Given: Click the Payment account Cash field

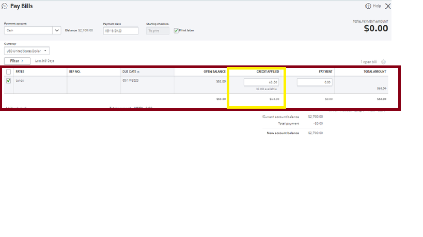Looking at the screenshot, I should tap(28, 30).
